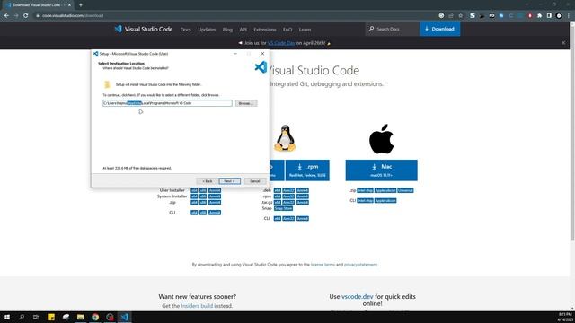Viewport: 575px width, 323px height.
Task: Reload the page with the browser refresh icon
Action: [x=26, y=16]
